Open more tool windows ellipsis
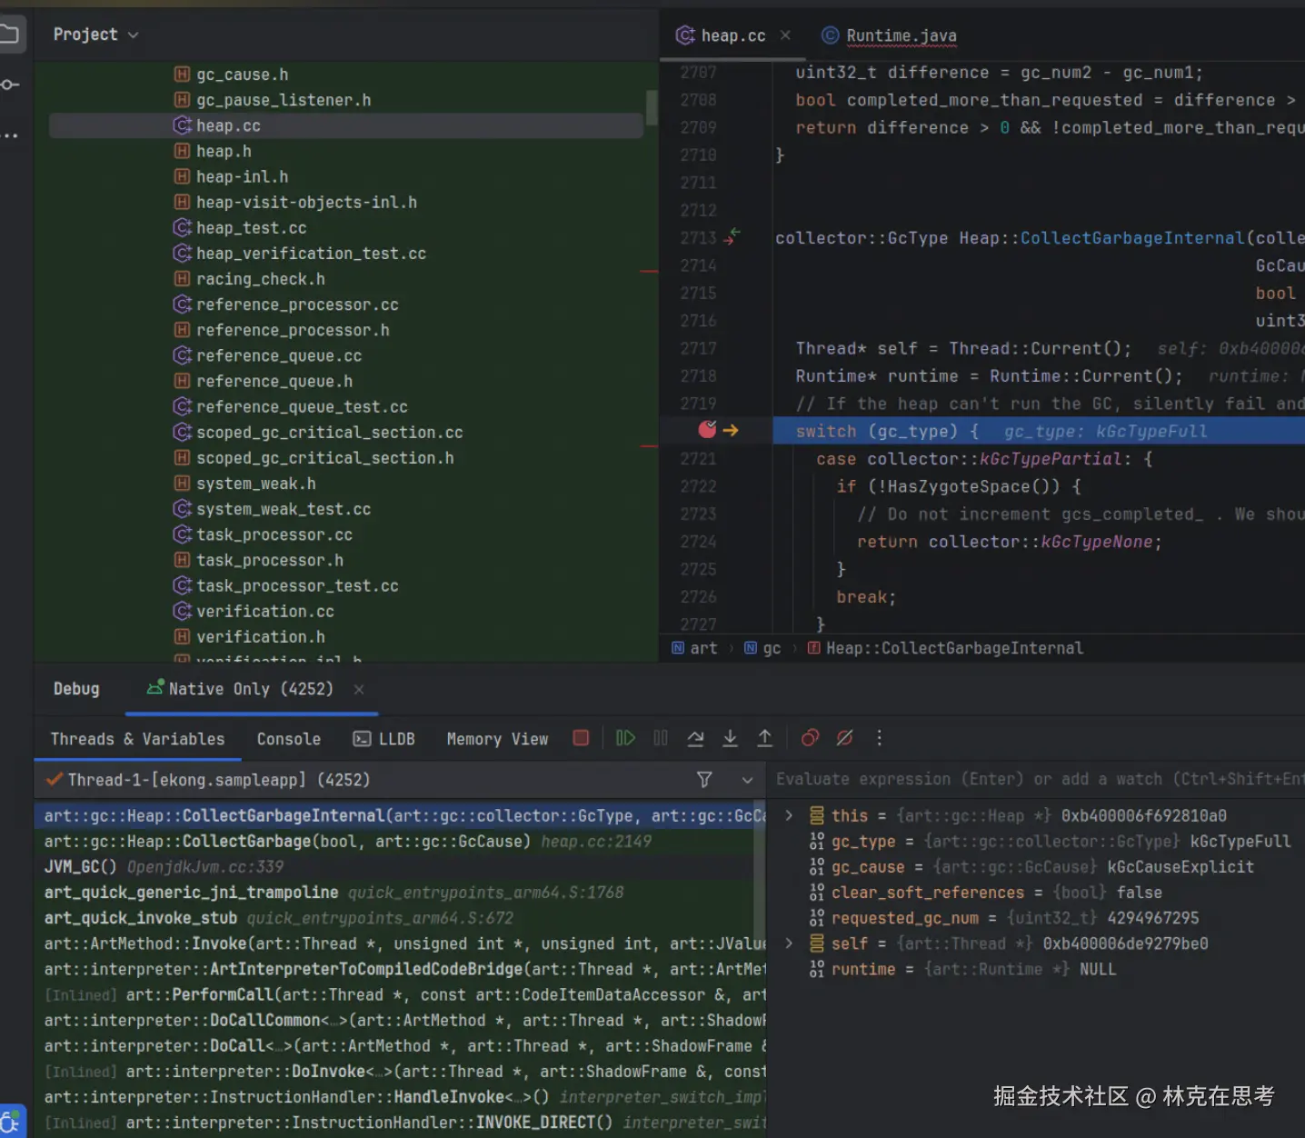The height and width of the screenshot is (1138, 1305). coord(10,136)
